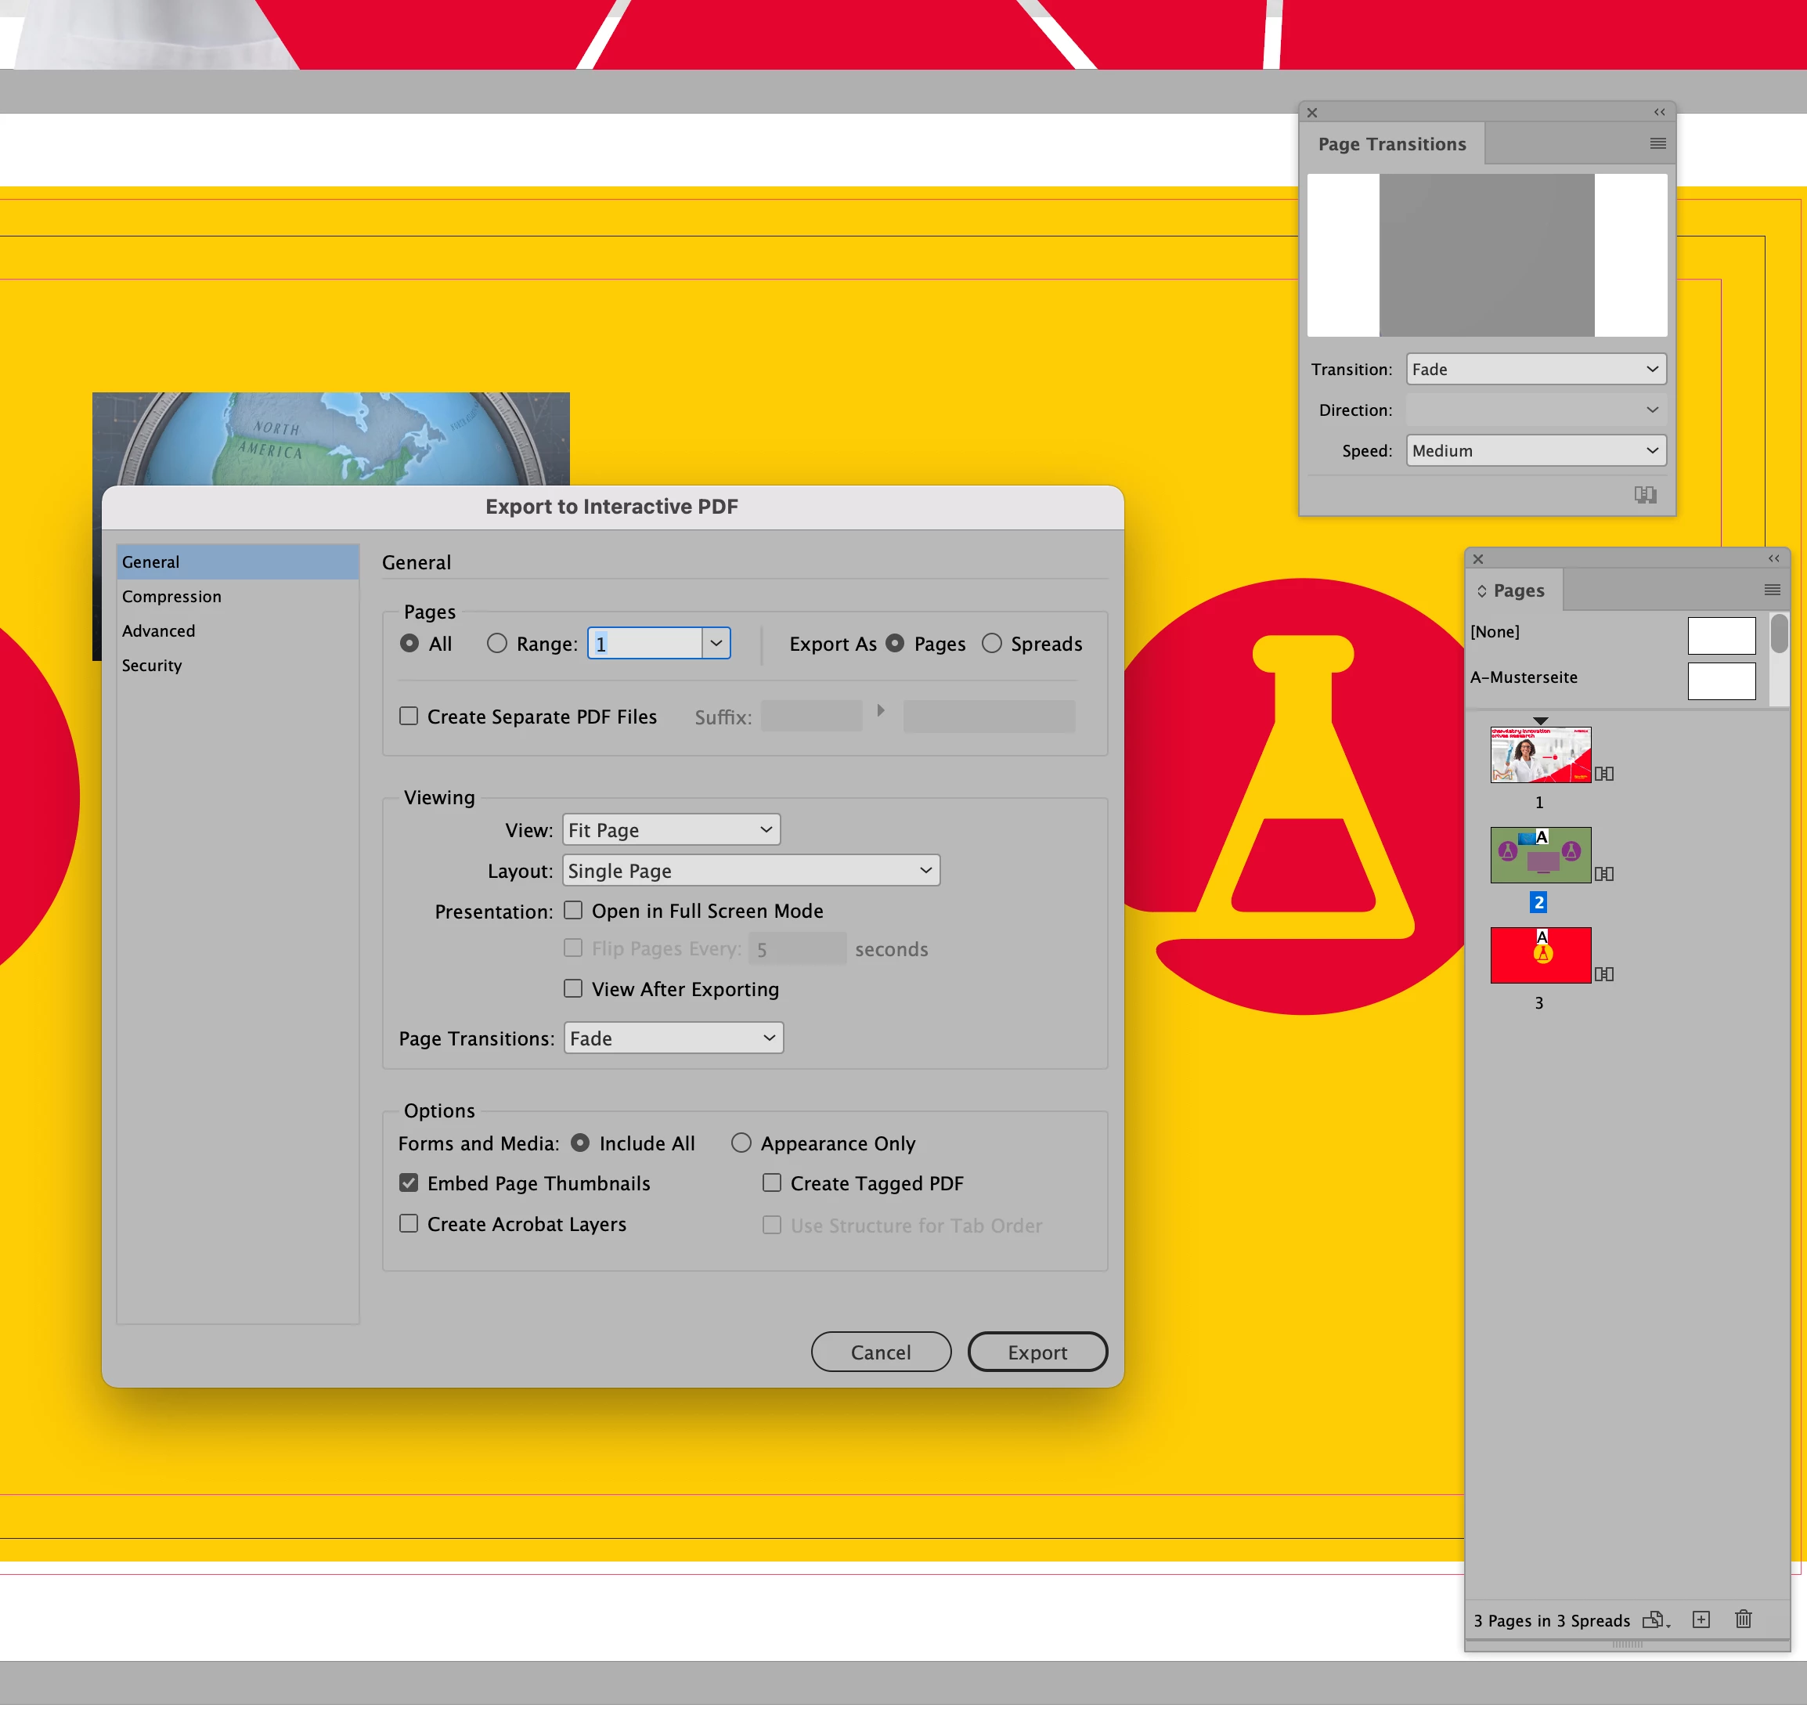The width and height of the screenshot is (1807, 1715).
Task: Select the A-Musterseite master thumbnail
Action: pos(1721,682)
